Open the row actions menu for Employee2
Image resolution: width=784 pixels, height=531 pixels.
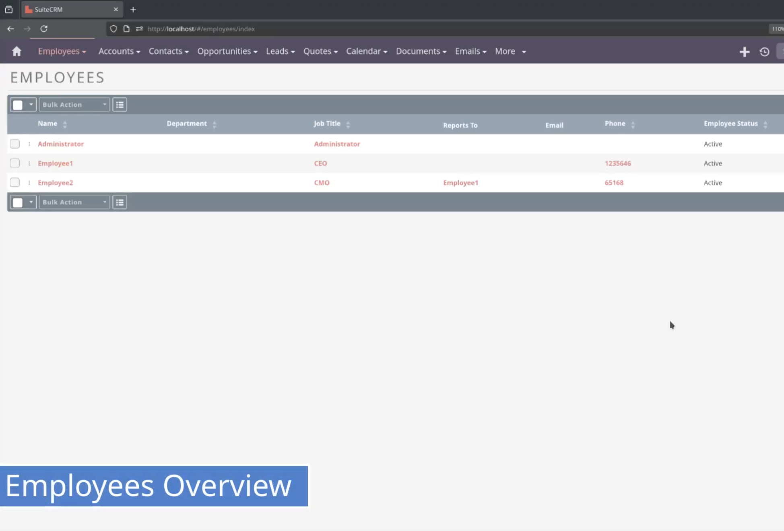(x=29, y=182)
